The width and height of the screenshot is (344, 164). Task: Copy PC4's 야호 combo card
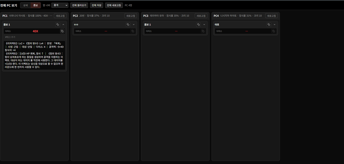269,25
